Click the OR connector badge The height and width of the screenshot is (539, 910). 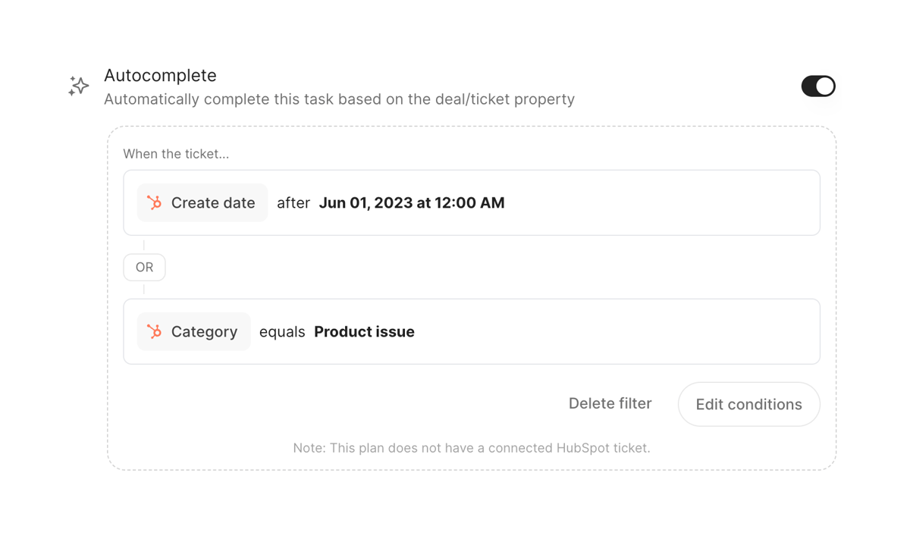(144, 267)
